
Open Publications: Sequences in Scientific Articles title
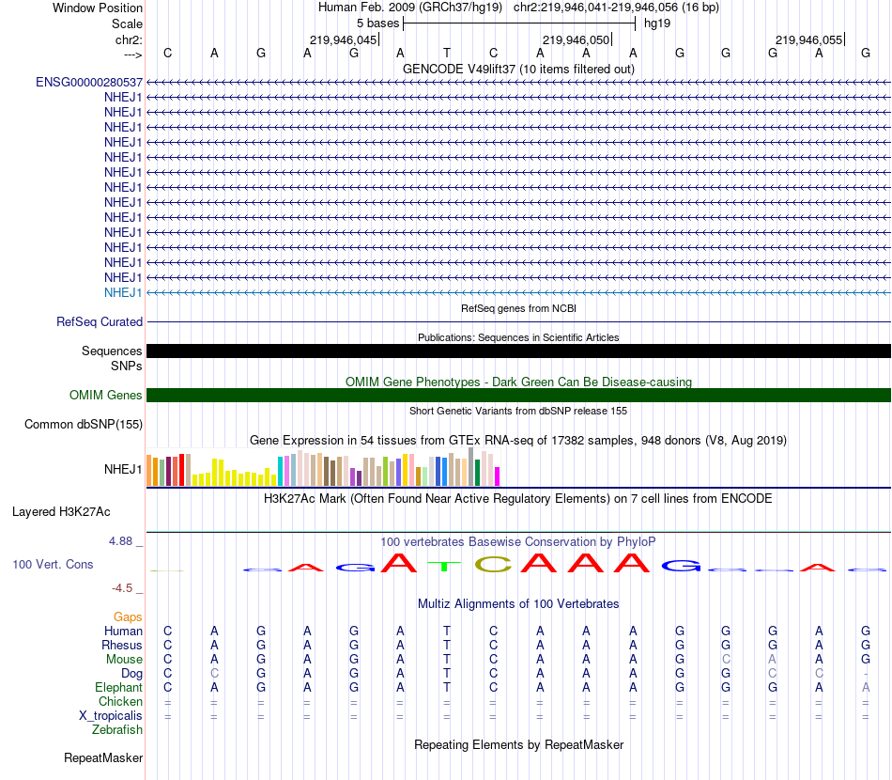tap(518, 337)
